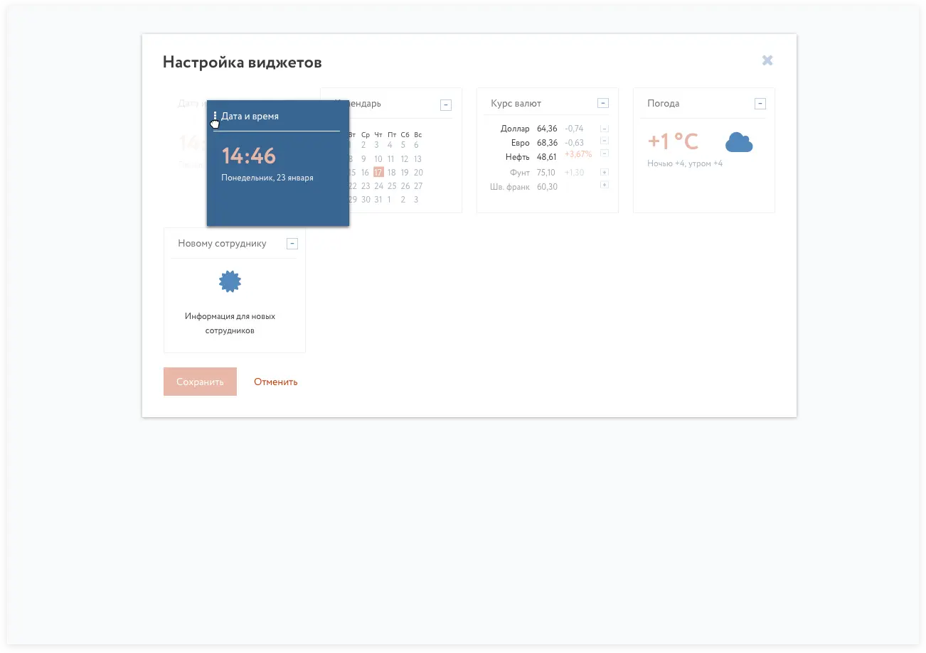Click the franc rate 60,30
The height and width of the screenshot is (653, 926).
pyautogui.click(x=547, y=187)
